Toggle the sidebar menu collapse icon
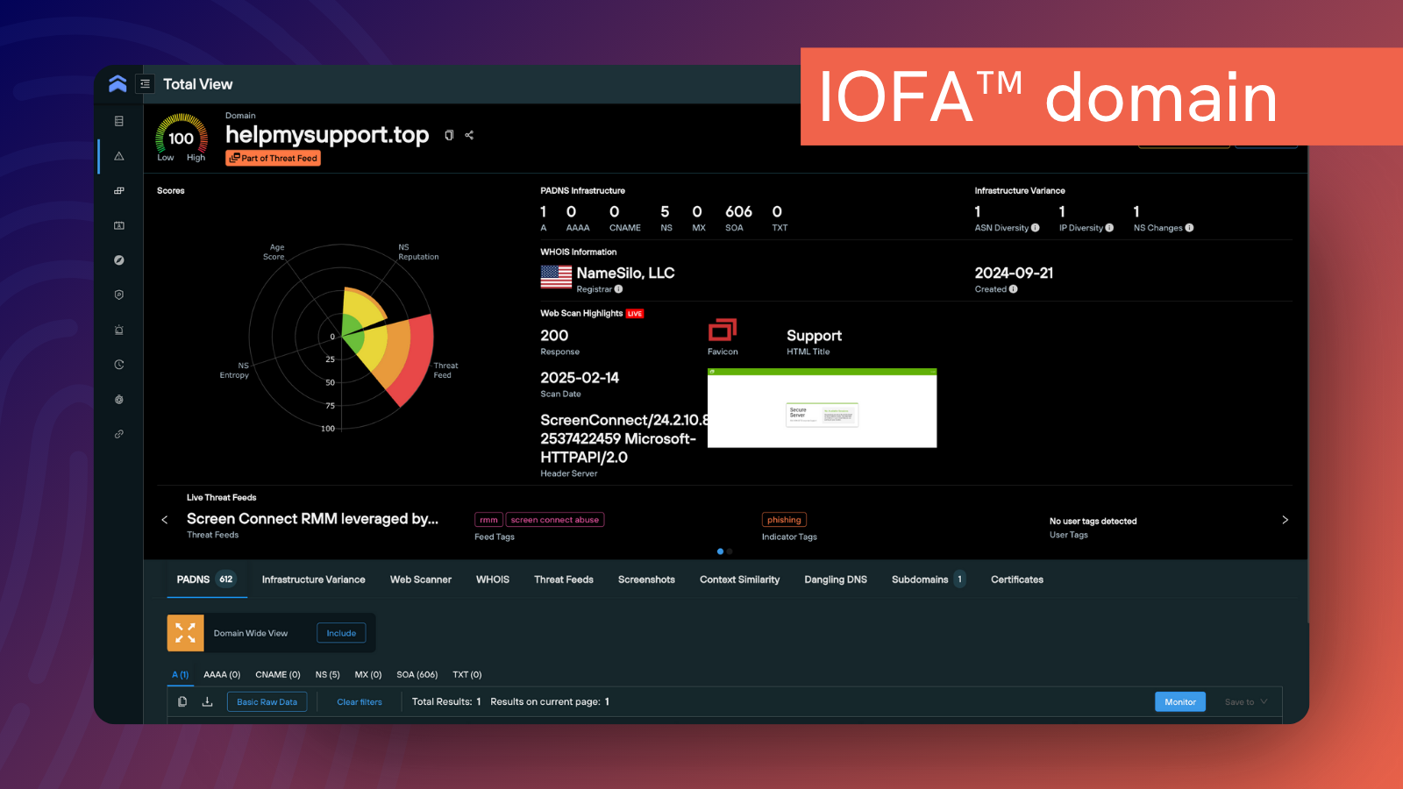 (146, 84)
